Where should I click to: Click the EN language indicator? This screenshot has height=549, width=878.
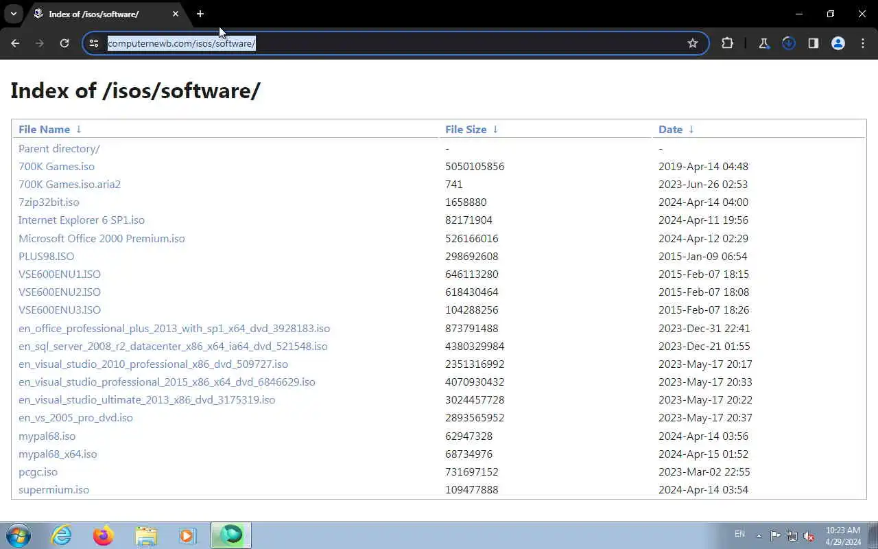(x=739, y=534)
